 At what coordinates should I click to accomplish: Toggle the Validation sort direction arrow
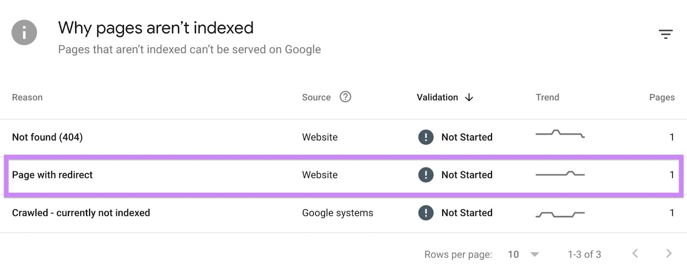(468, 97)
